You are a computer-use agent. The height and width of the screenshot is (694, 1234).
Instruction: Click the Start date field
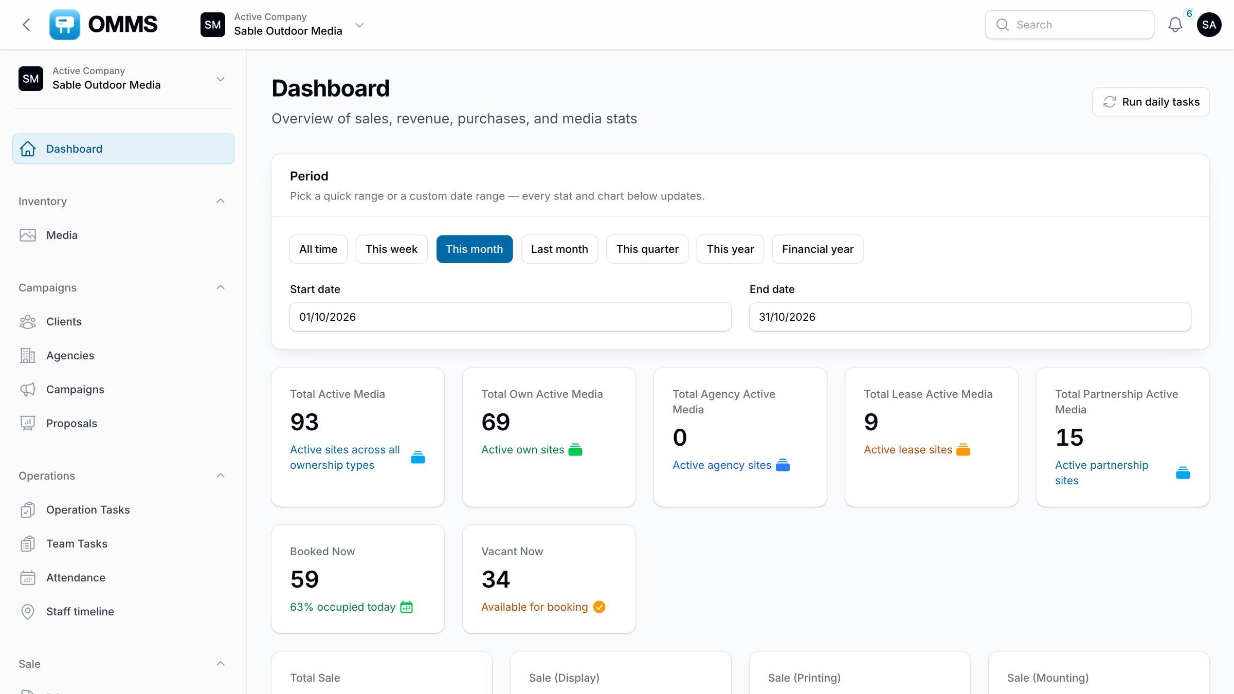click(x=511, y=317)
